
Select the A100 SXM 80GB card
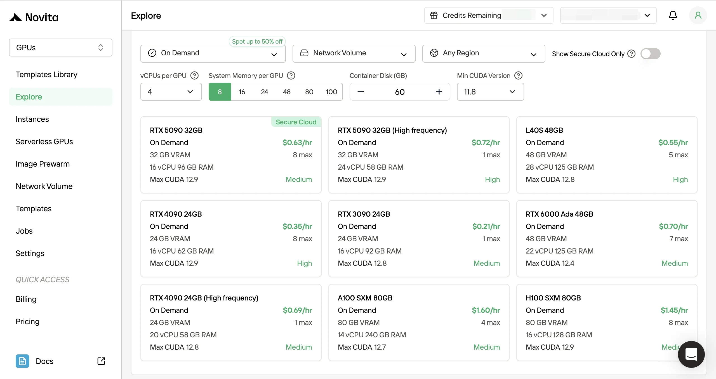pos(419,323)
